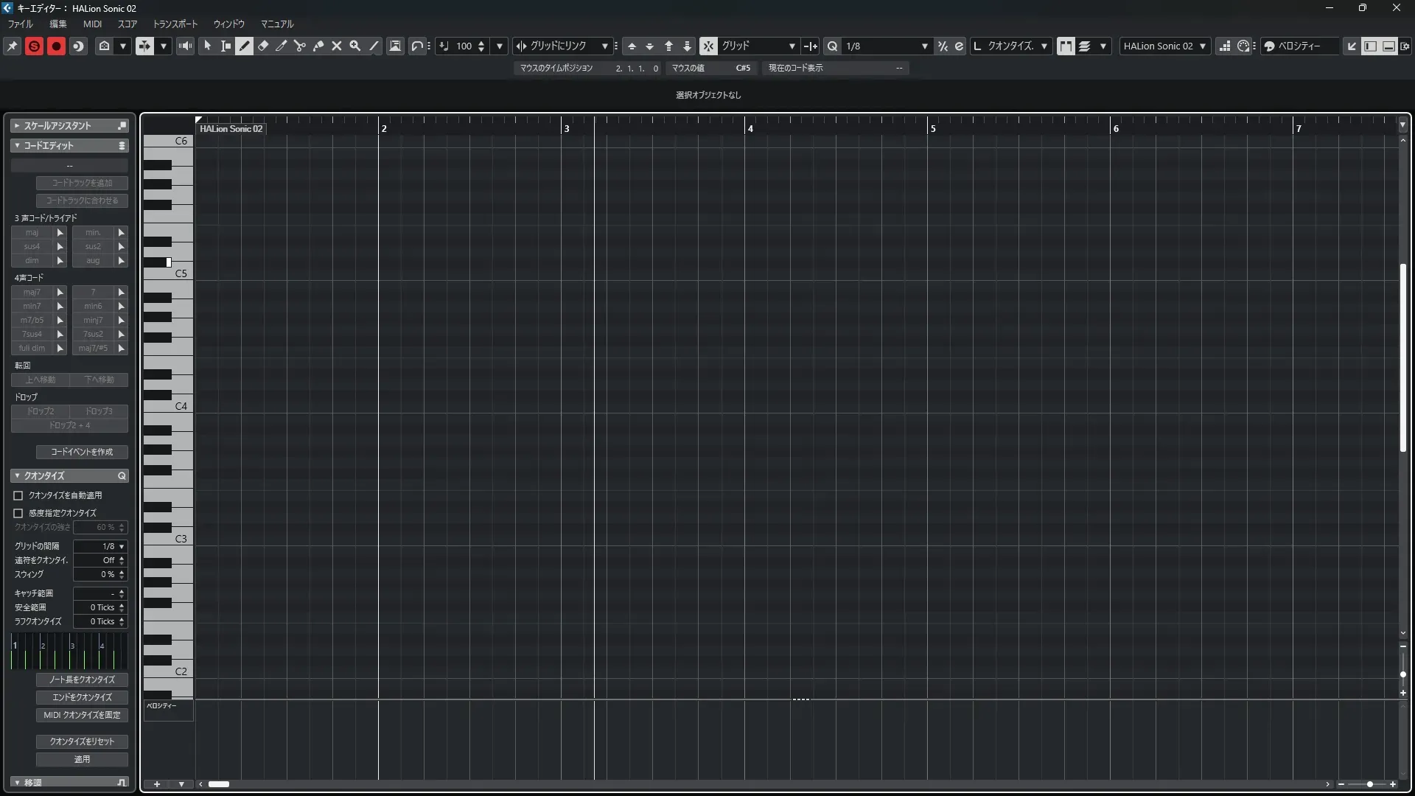Select the Object Selection arrow tool
Viewport: 1415px width, 796px height.
208,46
